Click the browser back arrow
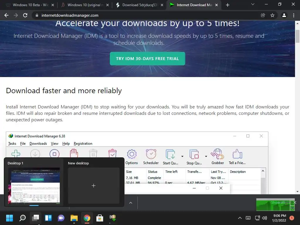 6,15
